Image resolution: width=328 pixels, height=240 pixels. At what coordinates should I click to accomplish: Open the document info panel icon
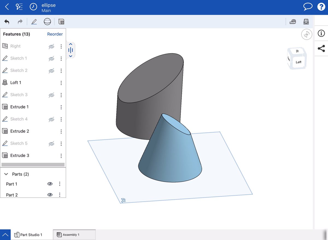(321, 33)
